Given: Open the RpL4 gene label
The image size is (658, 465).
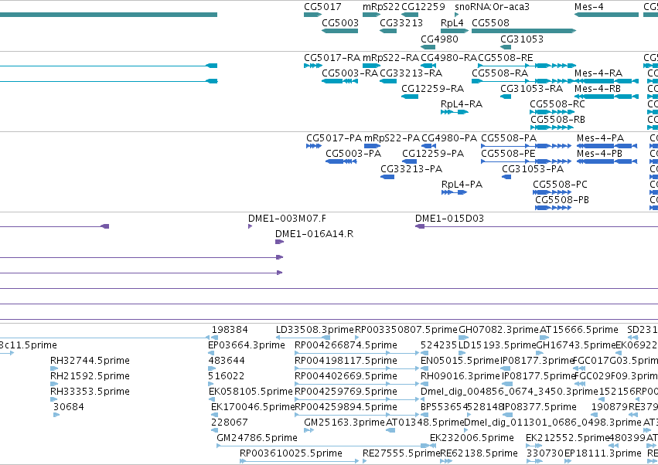Looking at the screenshot, I should (452, 22).
